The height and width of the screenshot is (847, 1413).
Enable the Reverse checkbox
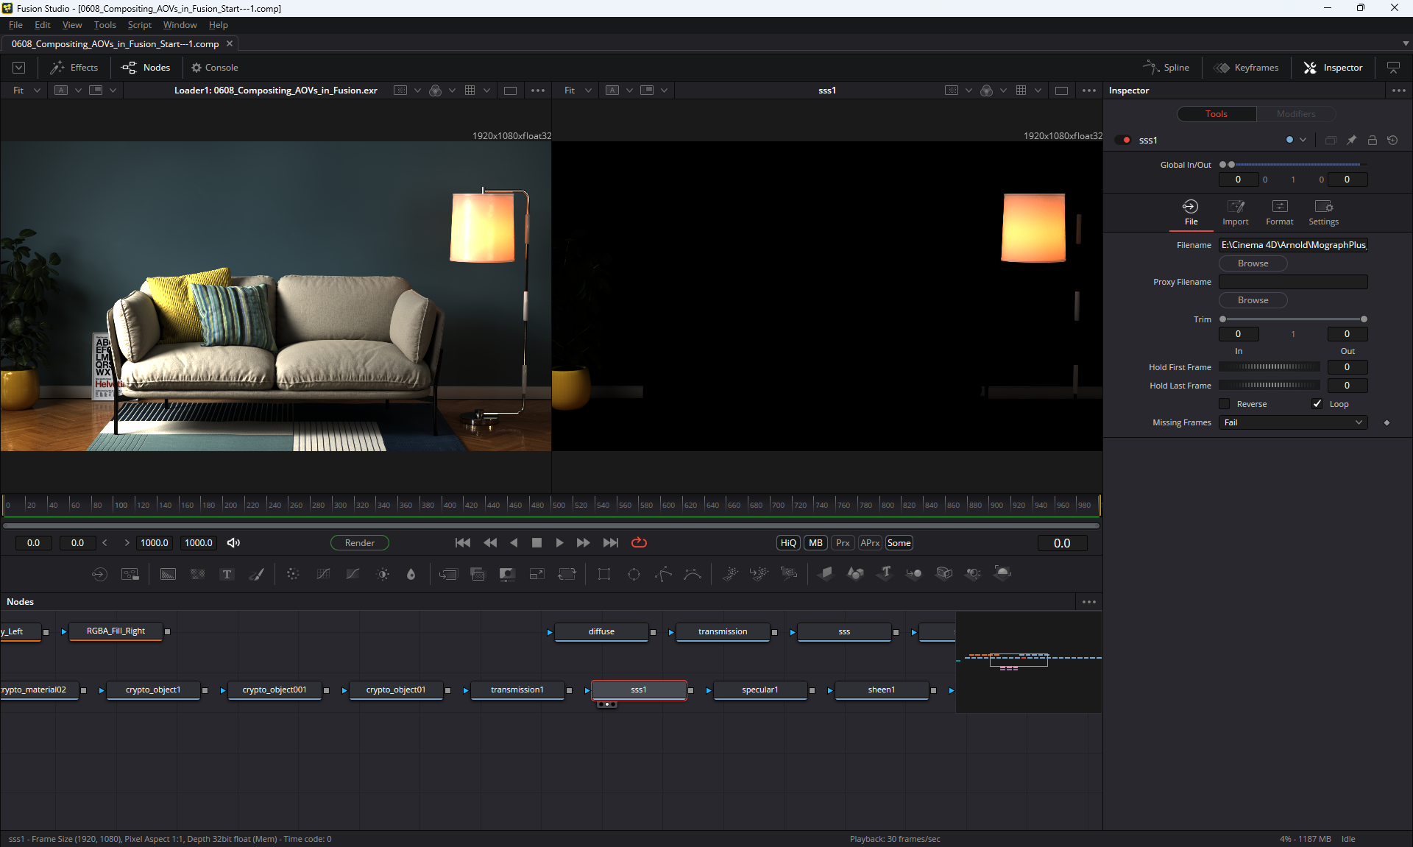click(x=1225, y=404)
